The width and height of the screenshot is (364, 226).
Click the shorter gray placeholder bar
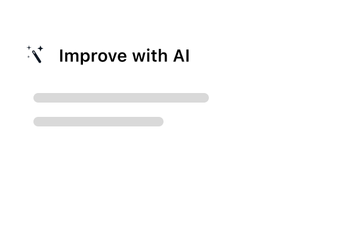tap(98, 122)
